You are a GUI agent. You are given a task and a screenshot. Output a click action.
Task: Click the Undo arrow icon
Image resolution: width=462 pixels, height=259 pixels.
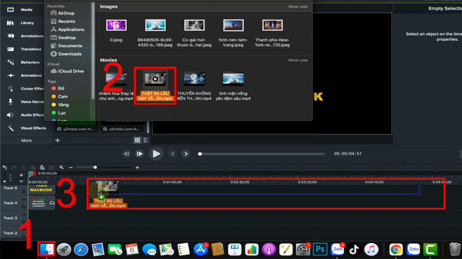click(5, 167)
